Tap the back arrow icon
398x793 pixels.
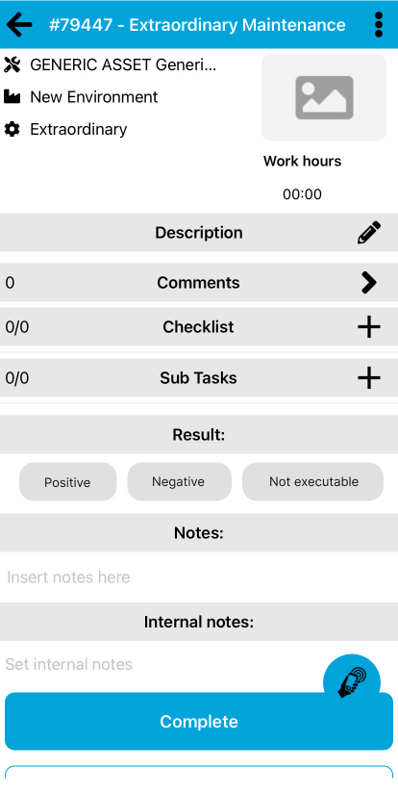[19, 25]
